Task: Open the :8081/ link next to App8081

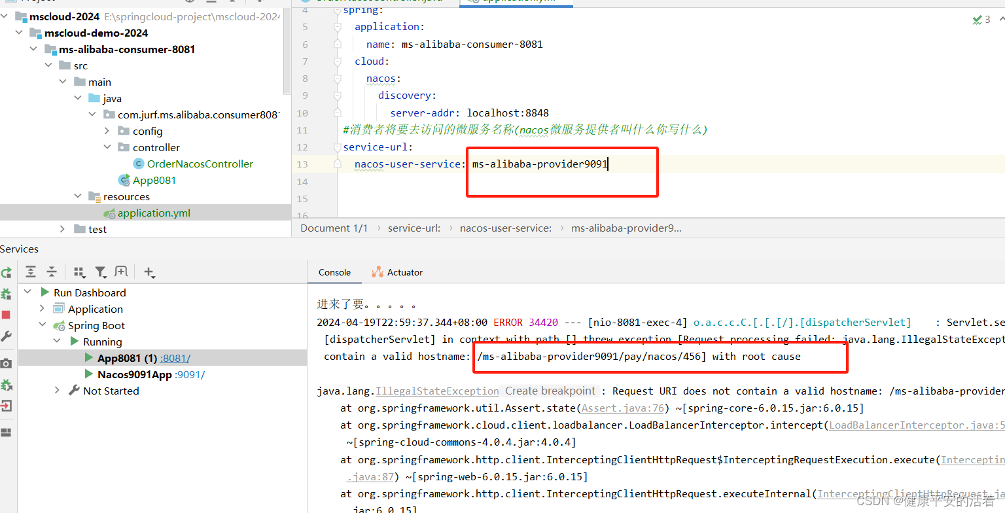Action: click(x=174, y=357)
